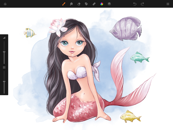
Task: Go to the home gallery icon
Action: pos(5,4)
